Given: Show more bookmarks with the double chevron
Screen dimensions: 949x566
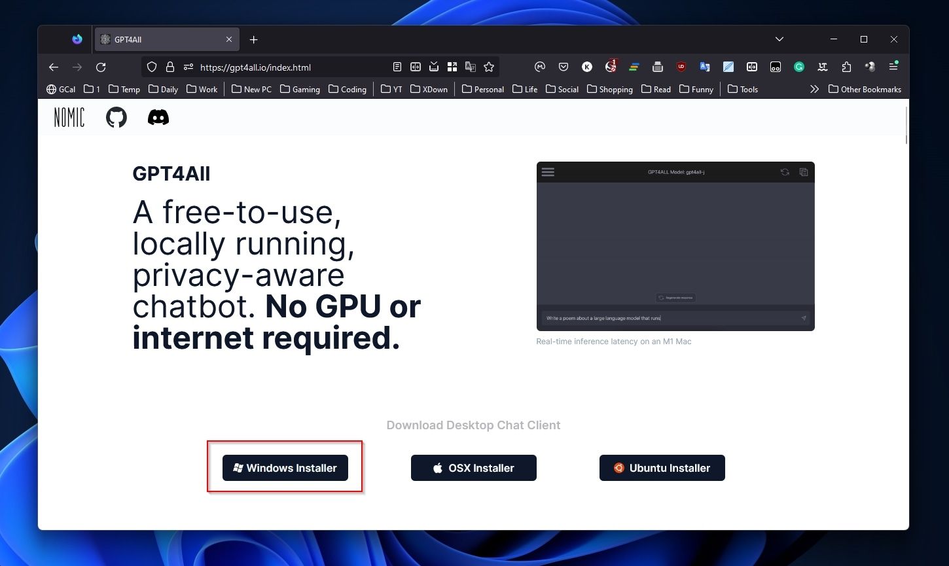Looking at the screenshot, I should coord(814,89).
